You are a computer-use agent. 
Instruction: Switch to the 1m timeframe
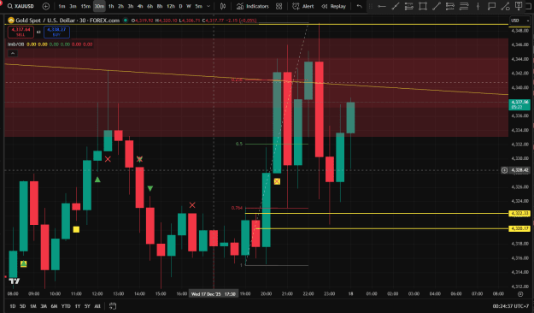(x=62, y=6)
